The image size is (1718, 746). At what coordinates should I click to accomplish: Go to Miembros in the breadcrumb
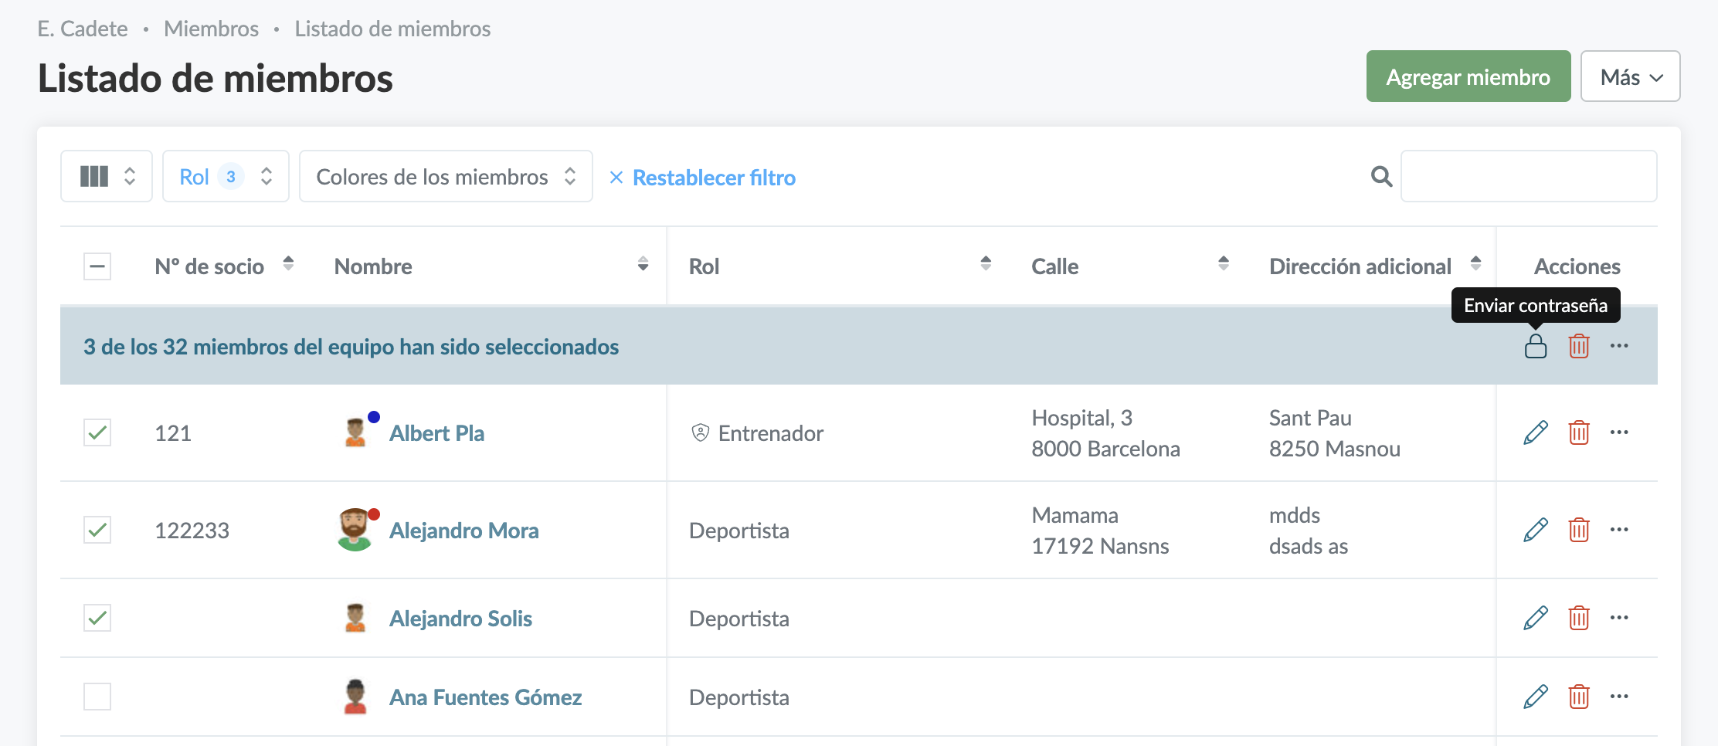tap(211, 29)
